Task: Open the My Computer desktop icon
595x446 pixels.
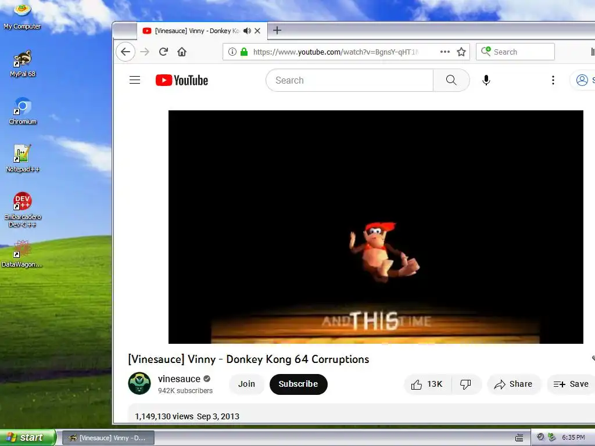Action: 22,16
